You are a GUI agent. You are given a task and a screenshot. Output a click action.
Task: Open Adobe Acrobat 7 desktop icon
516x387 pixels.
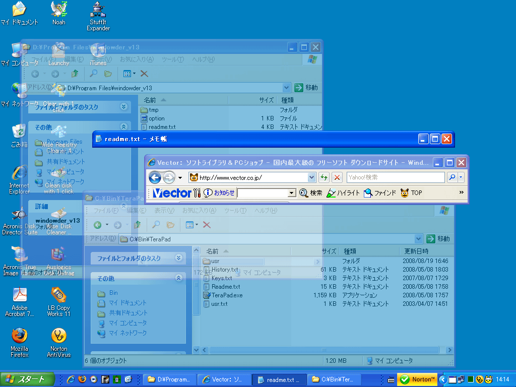tap(20, 302)
